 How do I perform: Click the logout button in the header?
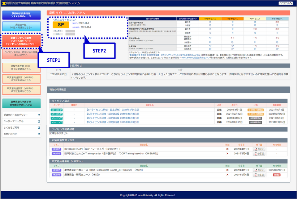(x=286, y=3)
